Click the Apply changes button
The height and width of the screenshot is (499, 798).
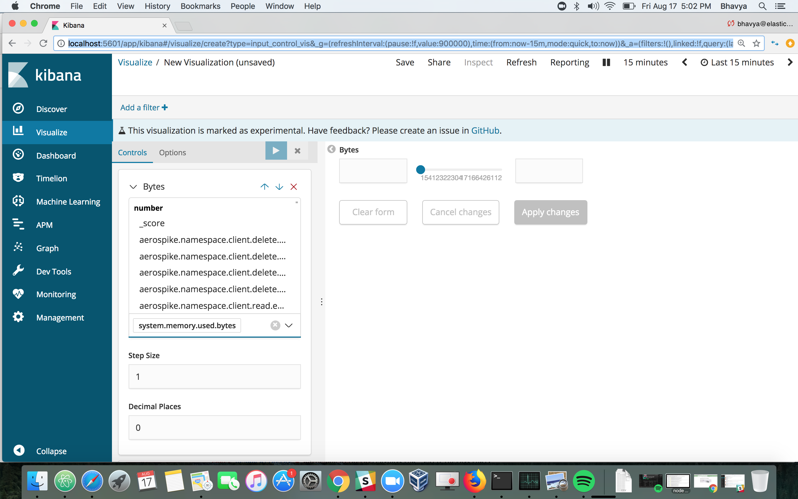click(550, 212)
